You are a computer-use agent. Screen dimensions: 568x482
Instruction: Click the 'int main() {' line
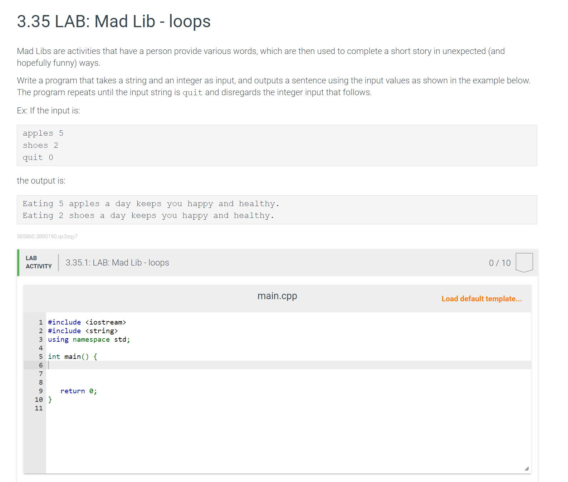coord(73,356)
